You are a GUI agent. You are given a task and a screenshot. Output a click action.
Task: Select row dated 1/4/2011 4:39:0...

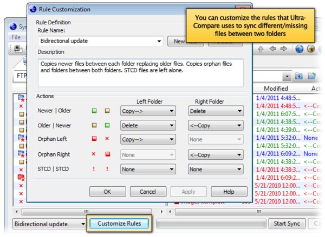coord(287,130)
